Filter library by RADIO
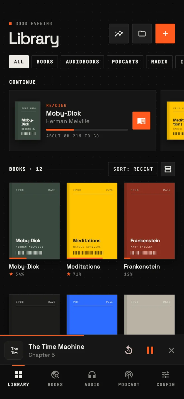 159,62
